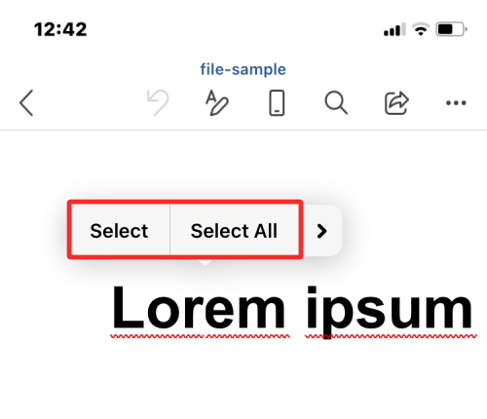Go back using the left chevron
The width and height of the screenshot is (487, 419).
point(26,103)
